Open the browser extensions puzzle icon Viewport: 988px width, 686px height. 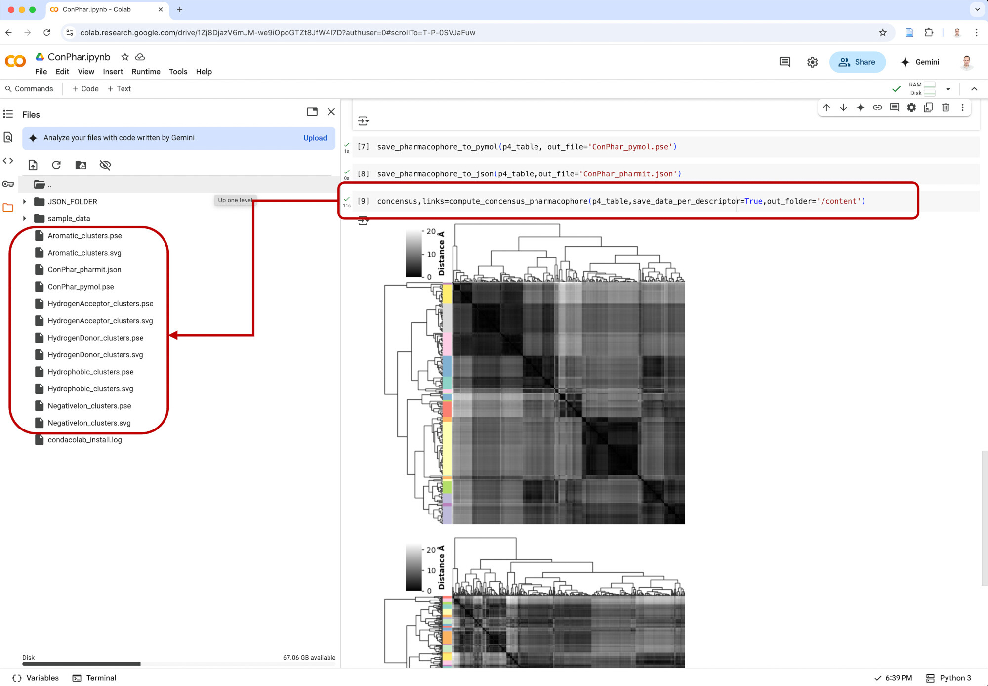point(929,32)
